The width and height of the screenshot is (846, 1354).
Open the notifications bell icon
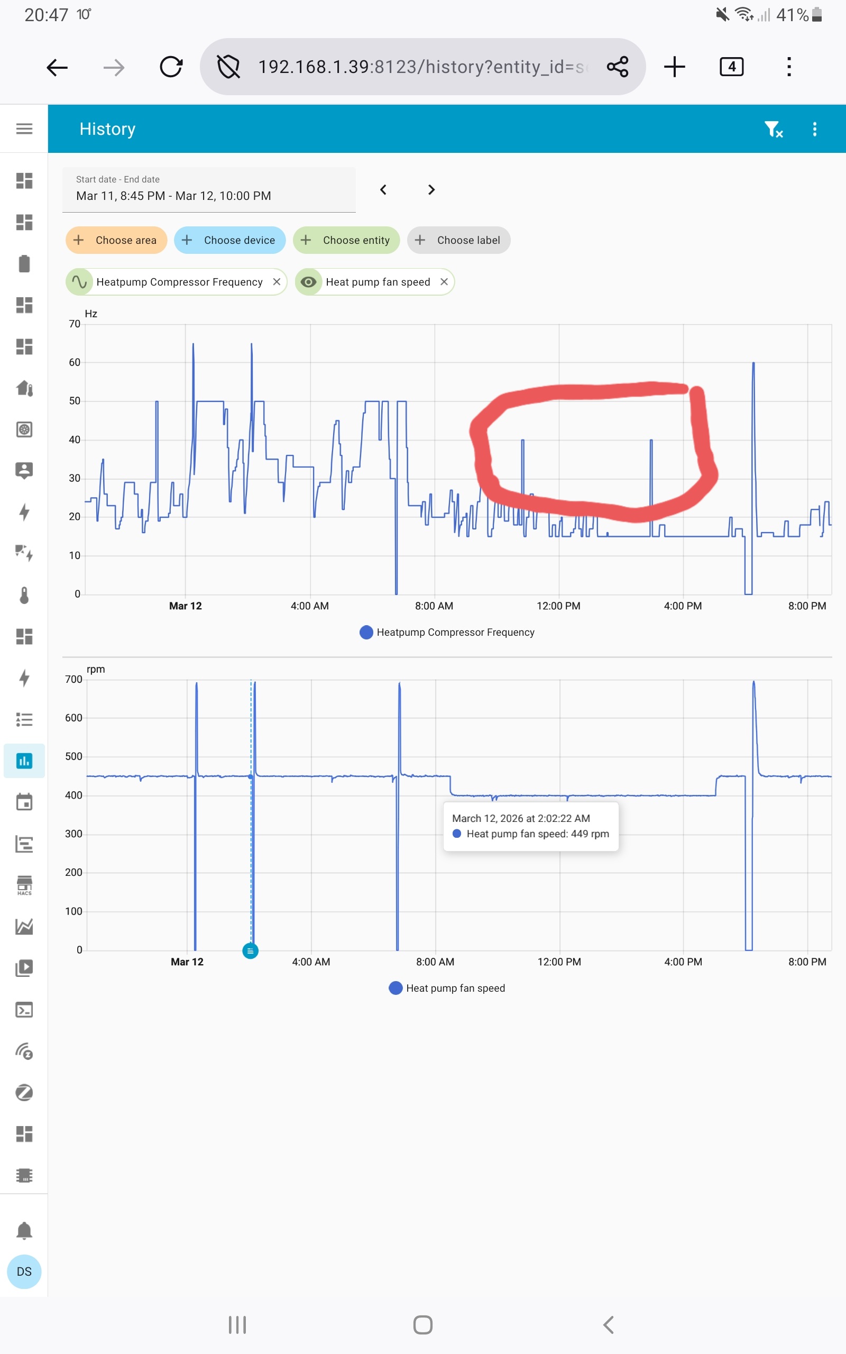pyautogui.click(x=24, y=1230)
